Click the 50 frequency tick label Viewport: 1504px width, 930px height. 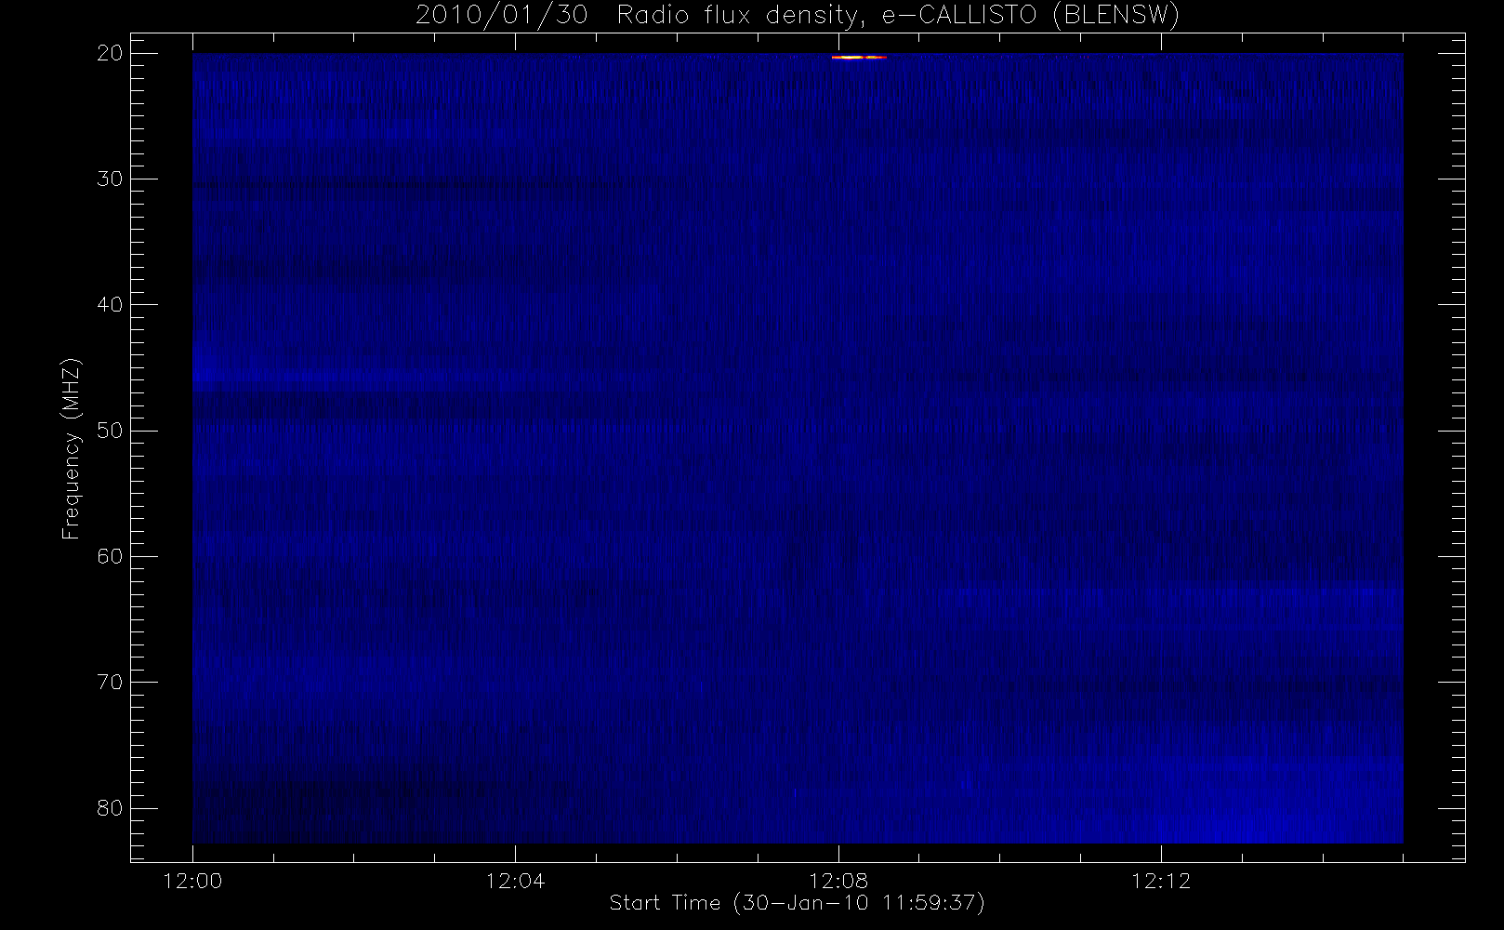(110, 431)
